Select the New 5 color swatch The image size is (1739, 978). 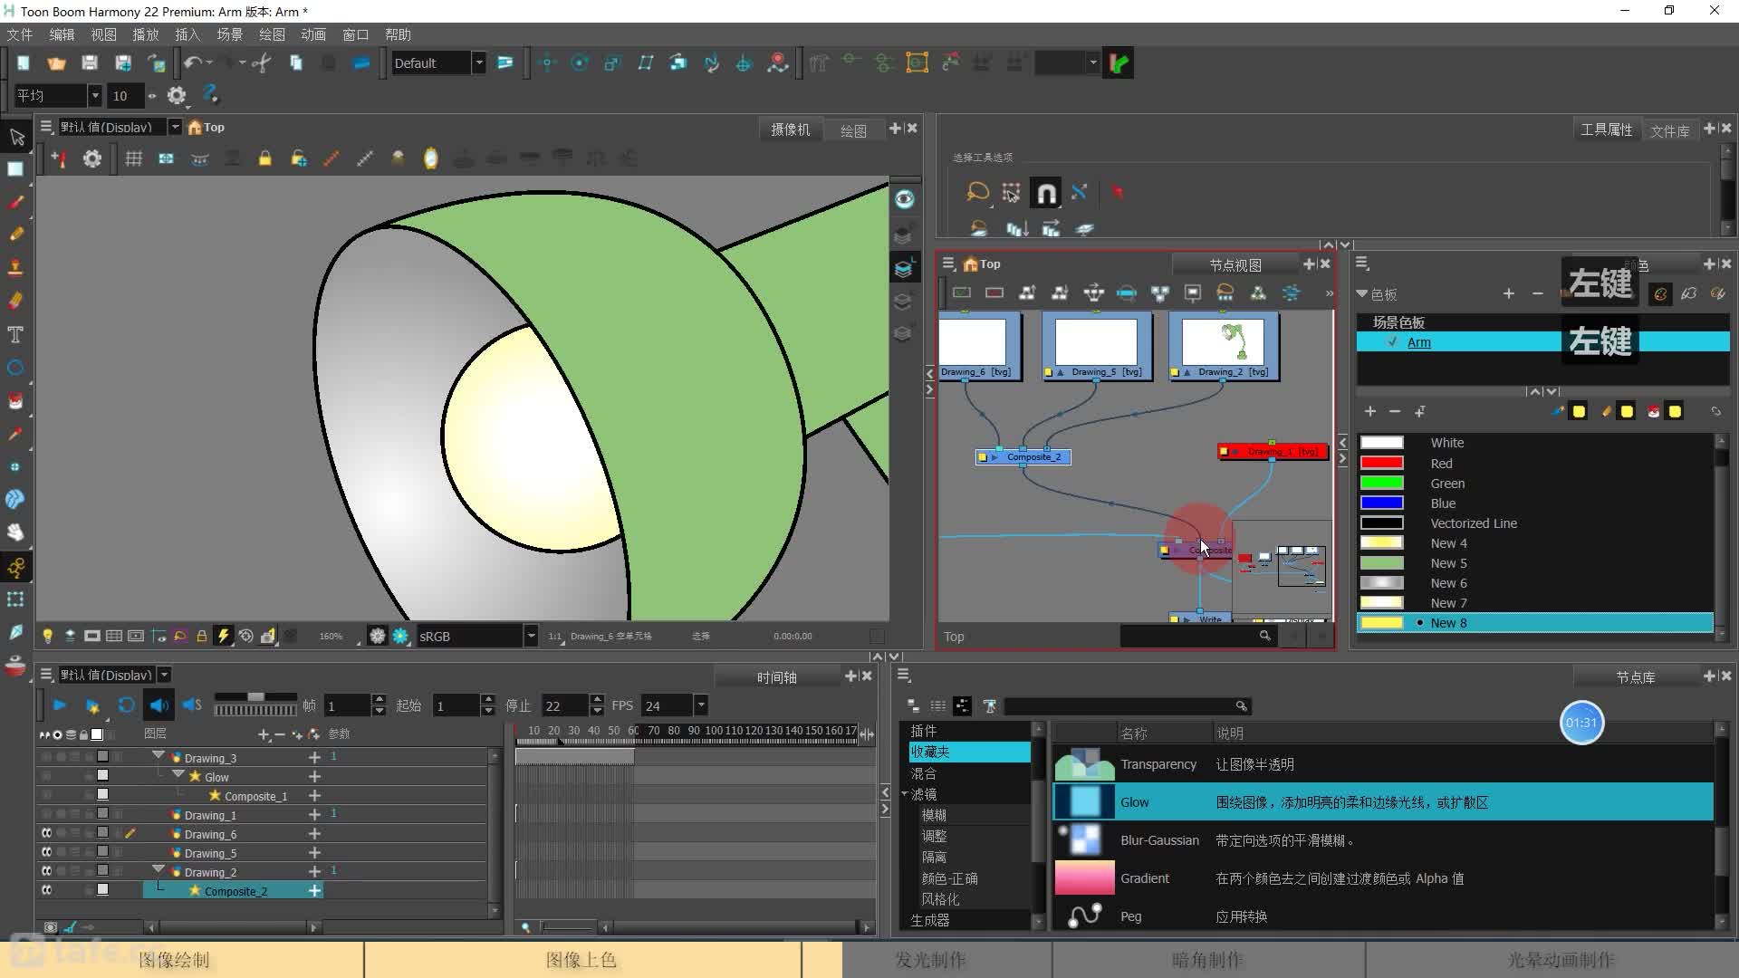coord(1382,562)
